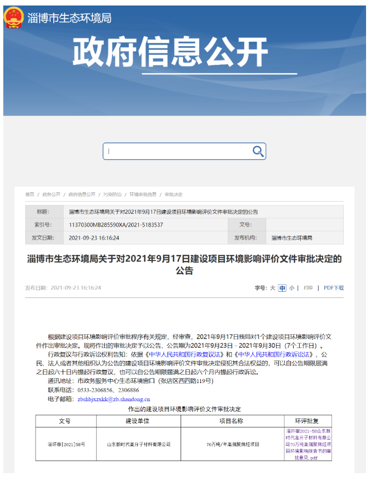Set font size to 中 (medium)
The image size is (371, 488).
click(x=282, y=288)
